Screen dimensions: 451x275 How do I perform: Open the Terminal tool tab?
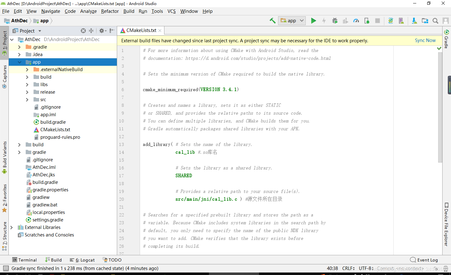[24, 260]
